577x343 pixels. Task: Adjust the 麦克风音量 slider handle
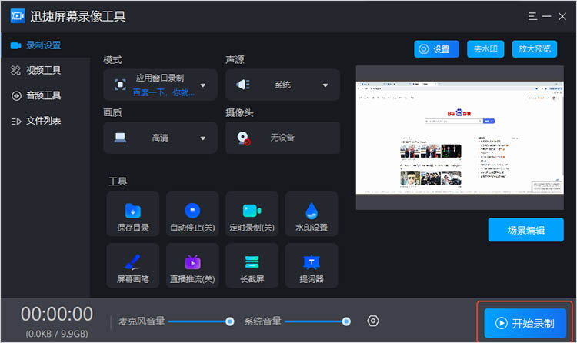[x=230, y=321]
